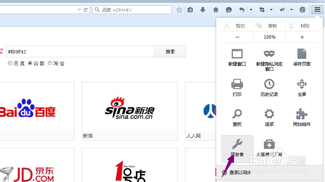
Task: Click the globe network toolbar icon
Action: coord(303,10)
